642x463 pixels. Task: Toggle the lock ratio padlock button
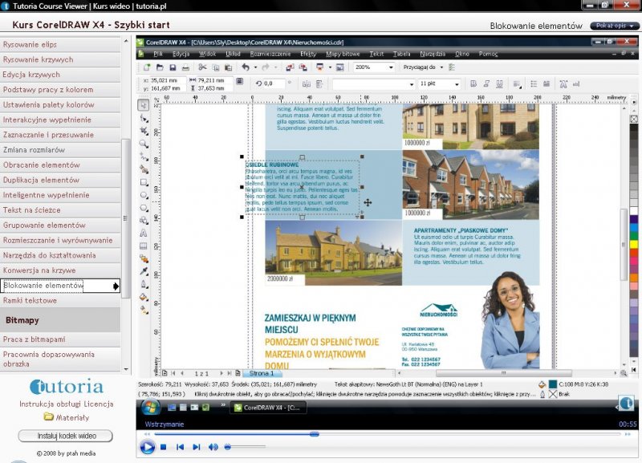[x=239, y=82]
